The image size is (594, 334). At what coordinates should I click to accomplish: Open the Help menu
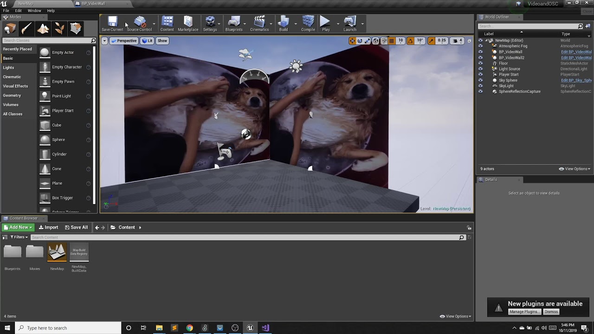[51, 11]
